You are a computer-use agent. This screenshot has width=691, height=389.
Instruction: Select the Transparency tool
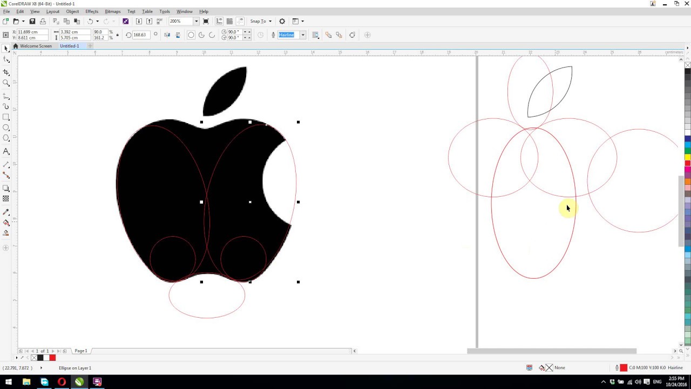pyautogui.click(x=6, y=199)
